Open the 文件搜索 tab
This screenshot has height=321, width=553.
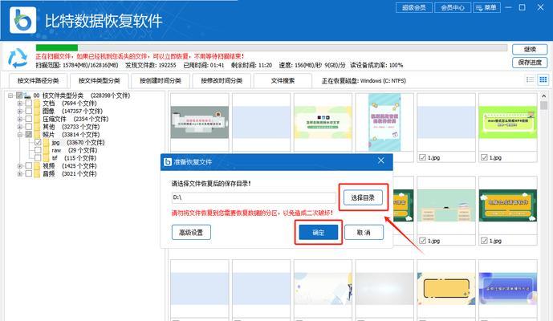coord(283,81)
